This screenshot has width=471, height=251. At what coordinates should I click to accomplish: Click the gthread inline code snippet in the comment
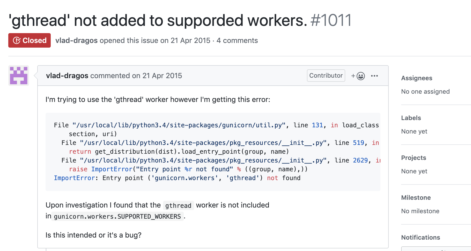[179, 205]
